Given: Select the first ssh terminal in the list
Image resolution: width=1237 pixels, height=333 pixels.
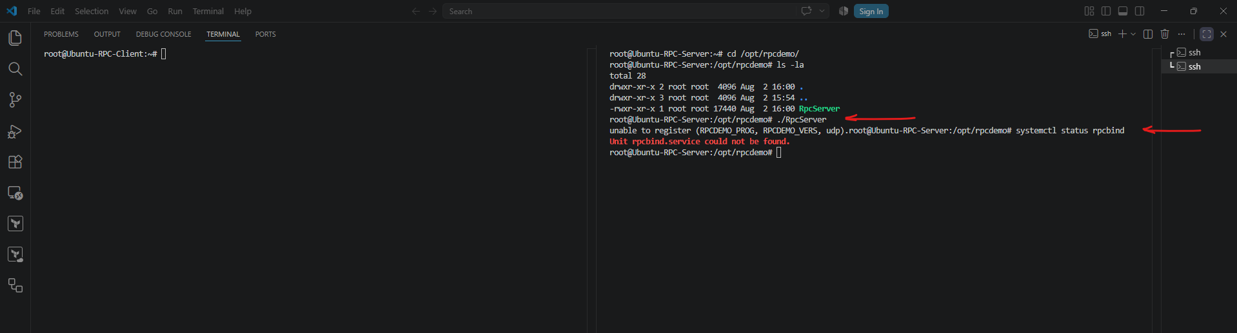Looking at the screenshot, I should (x=1199, y=53).
